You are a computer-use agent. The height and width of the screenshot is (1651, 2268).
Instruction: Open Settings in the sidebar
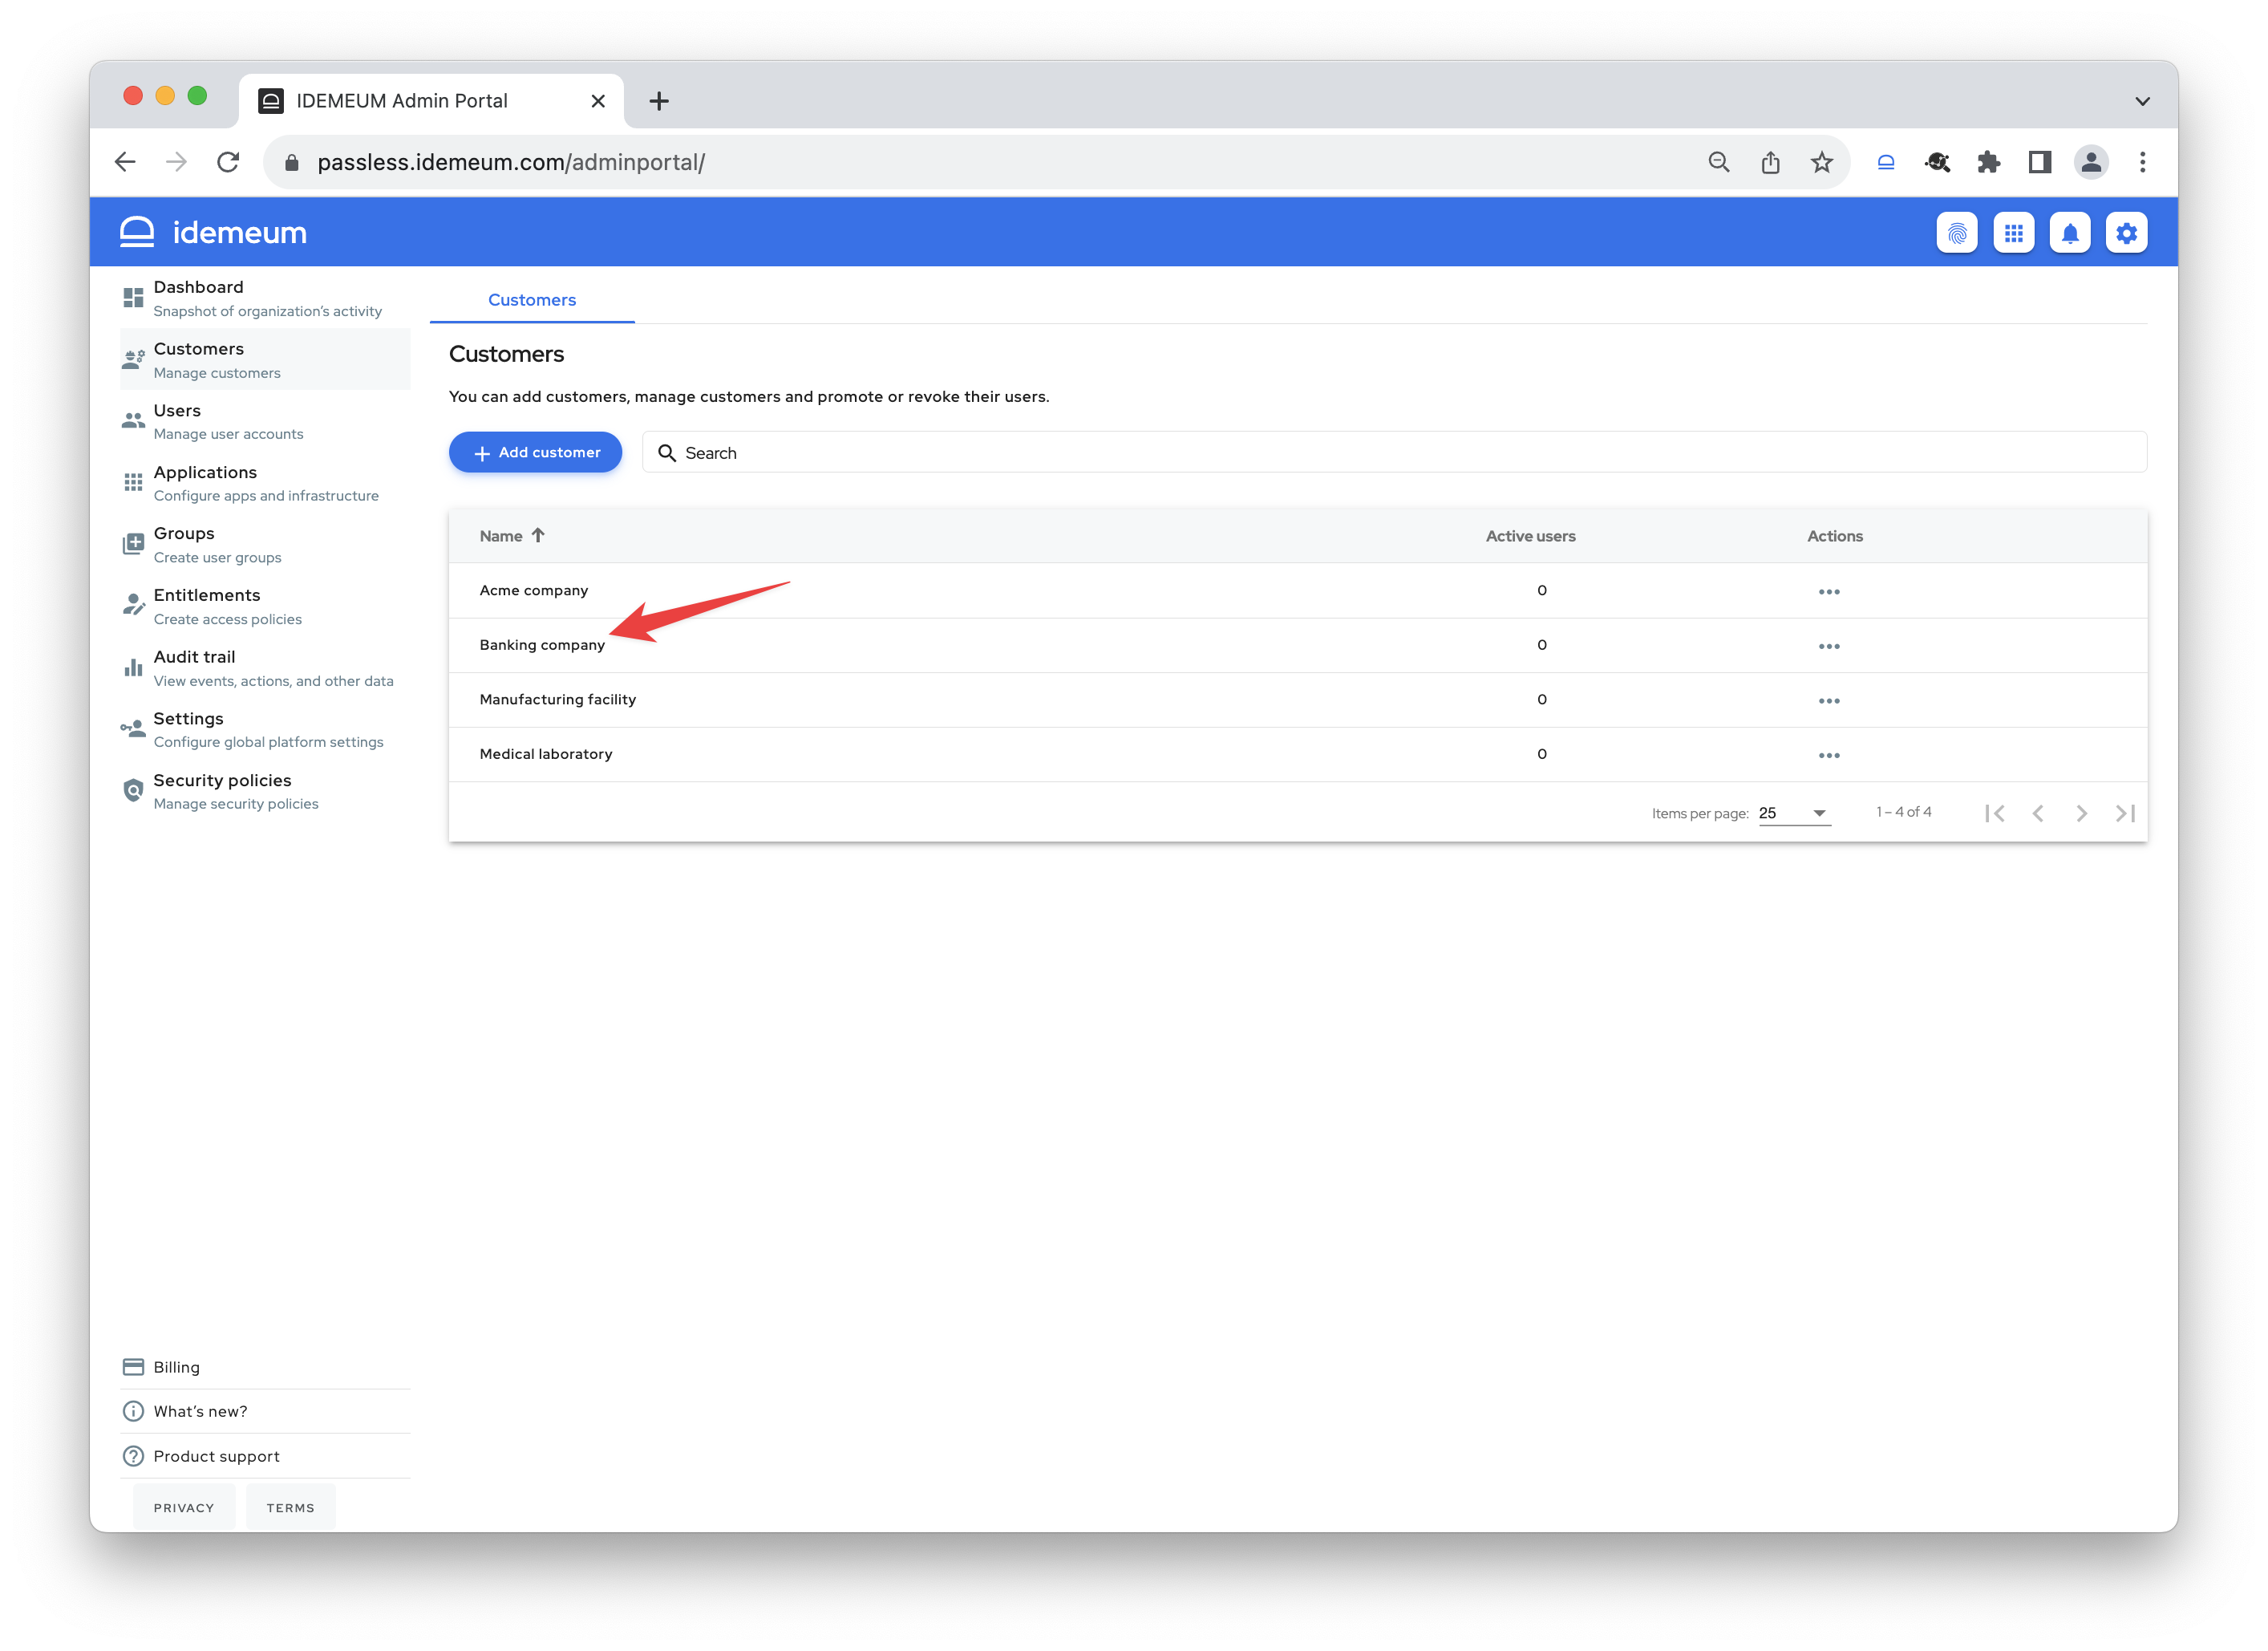coord(265,729)
